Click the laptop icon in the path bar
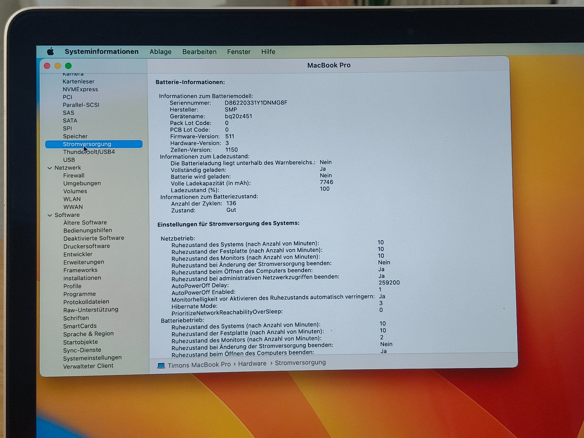584x438 pixels. pyautogui.click(x=161, y=366)
